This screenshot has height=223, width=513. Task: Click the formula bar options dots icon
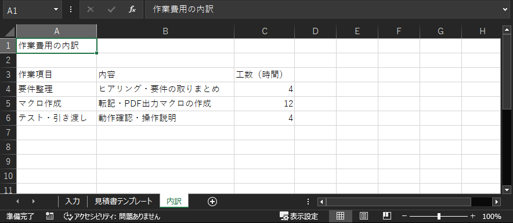(x=71, y=10)
